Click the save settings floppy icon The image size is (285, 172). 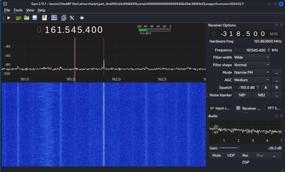35,18
